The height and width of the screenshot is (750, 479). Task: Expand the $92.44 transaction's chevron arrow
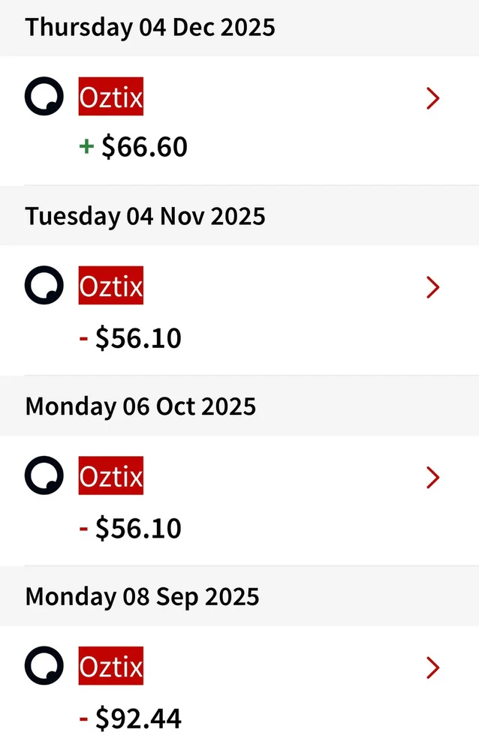pos(432,667)
